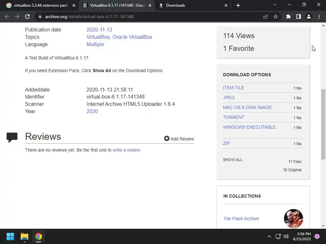Image resolution: width=326 pixels, height=244 pixels.
Task: Open the 2020-11-13 publication date link
Action: [x=99, y=30]
